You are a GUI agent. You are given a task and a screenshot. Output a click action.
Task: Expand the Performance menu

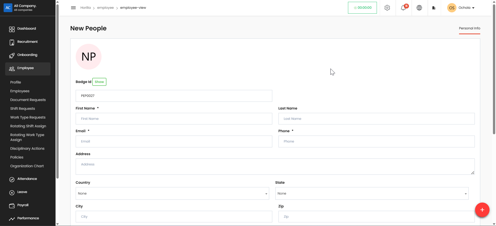28,218
